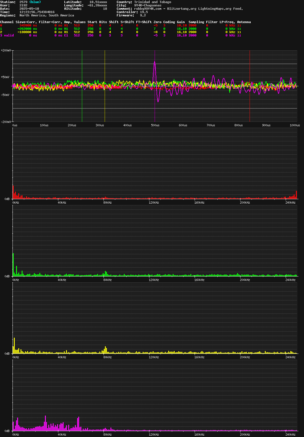The height and width of the screenshot is (437, 304).
Task: Click the station number 2579
Action: (x=23, y=2)
